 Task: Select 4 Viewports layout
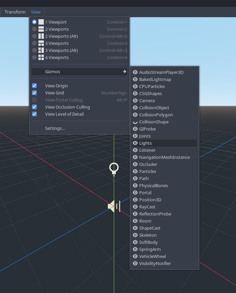point(80,58)
